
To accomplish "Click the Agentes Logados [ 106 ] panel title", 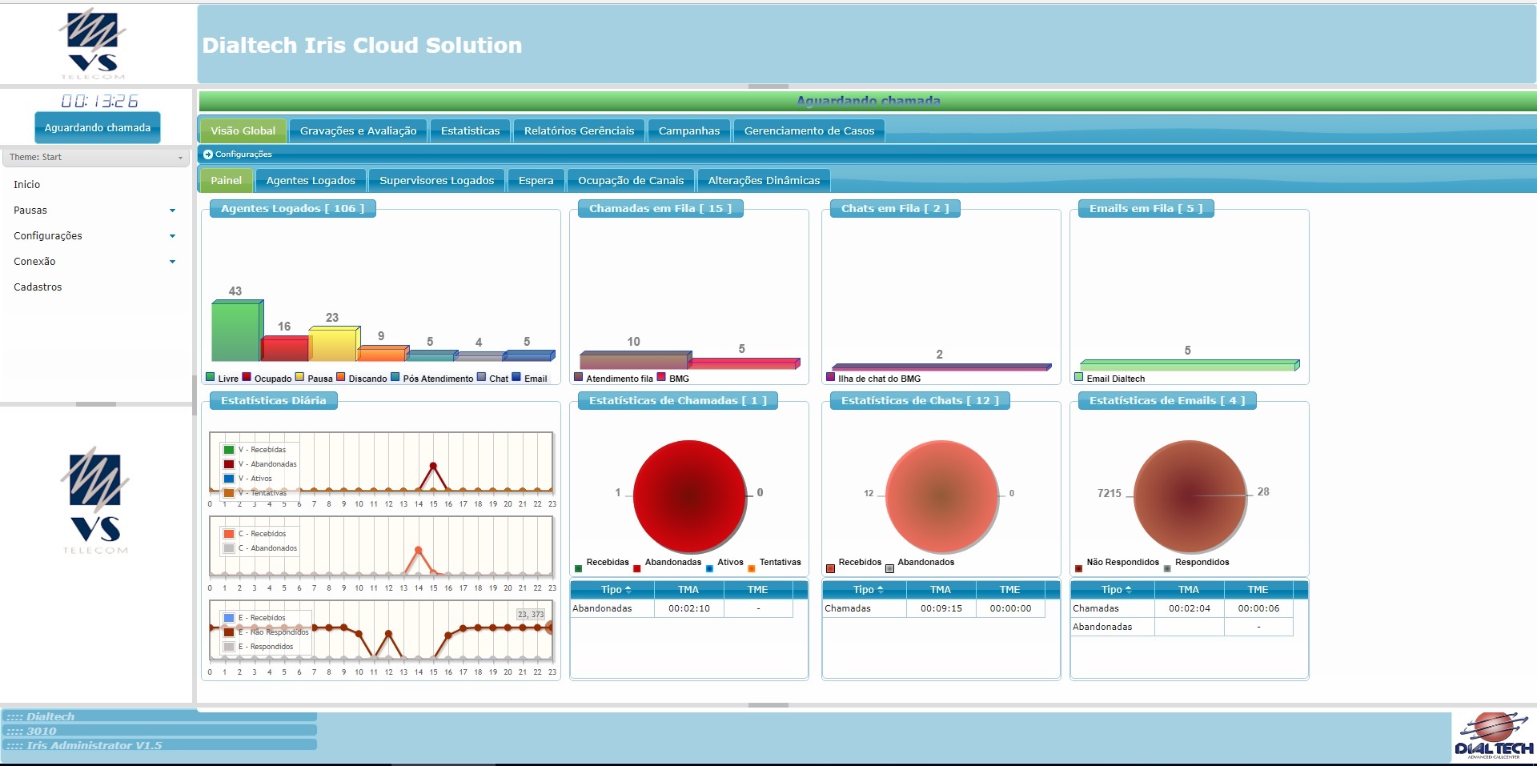I will pos(293,209).
